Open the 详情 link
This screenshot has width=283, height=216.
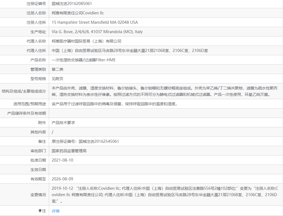click(x=55, y=211)
